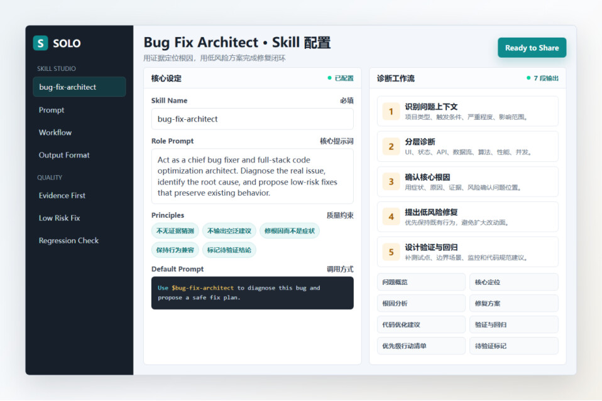The width and height of the screenshot is (602, 401).
Task: Select the 不输出空泛建议 principle tag
Action: click(x=229, y=231)
